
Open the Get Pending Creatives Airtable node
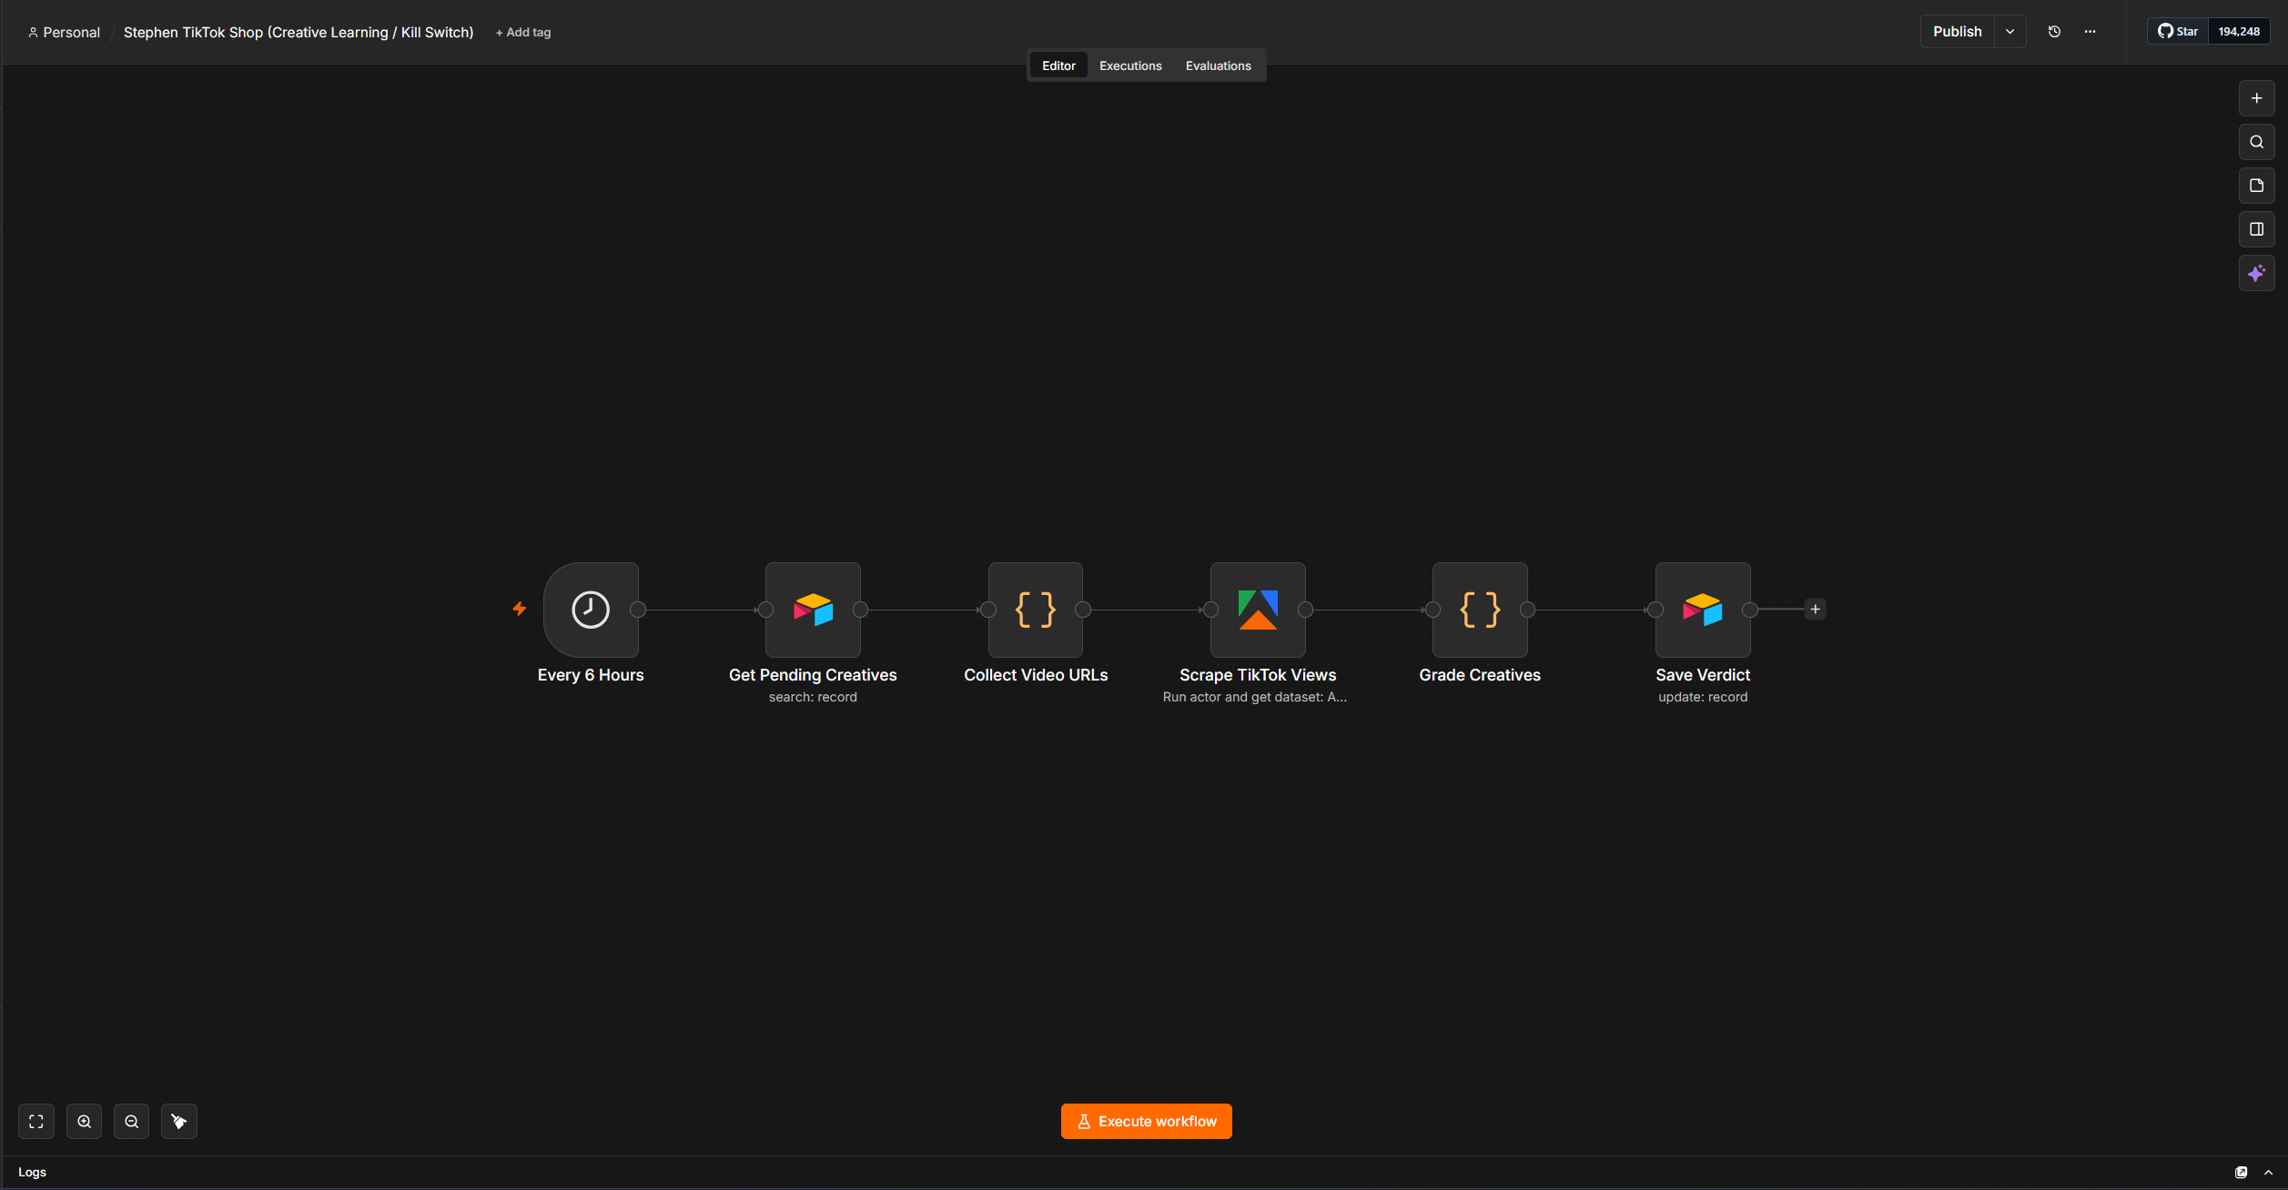[813, 610]
